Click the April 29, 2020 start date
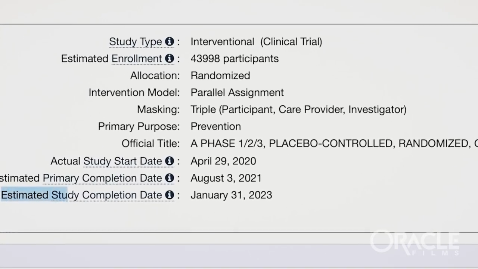Viewport: 478px width, 269px height. pyautogui.click(x=223, y=161)
